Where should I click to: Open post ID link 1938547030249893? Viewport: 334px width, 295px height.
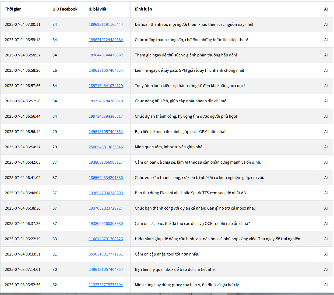click(x=106, y=193)
